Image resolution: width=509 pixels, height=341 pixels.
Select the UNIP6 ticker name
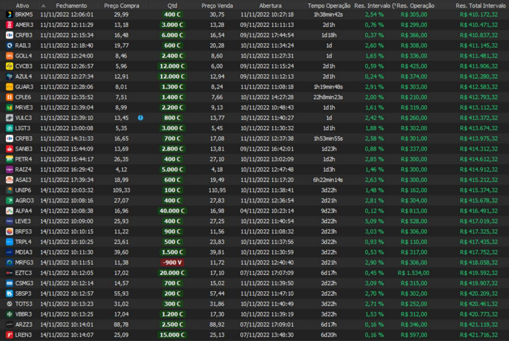tap(23, 190)
